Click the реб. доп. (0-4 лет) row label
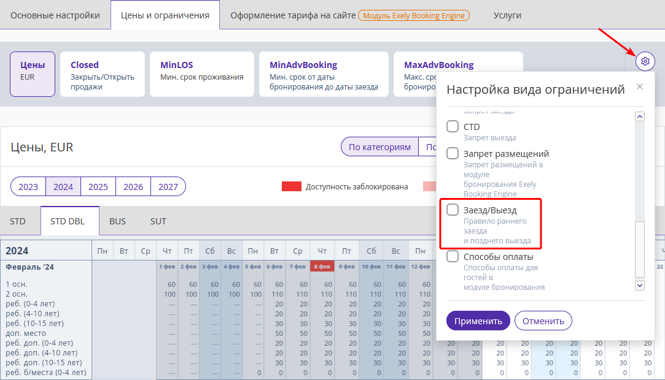Image resolution: width=665 pixels, height=380 pixels. pyautogui.click(x=39, y=343)
